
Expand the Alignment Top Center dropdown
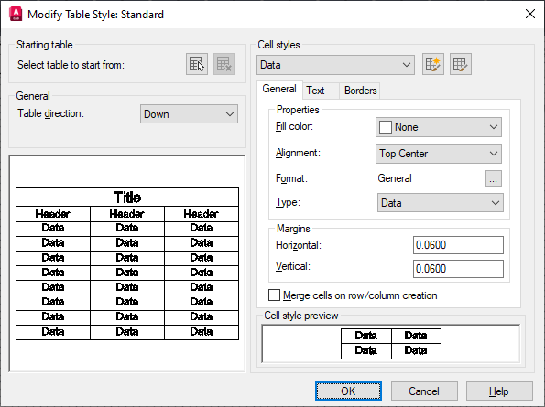[x=439, y=154]
